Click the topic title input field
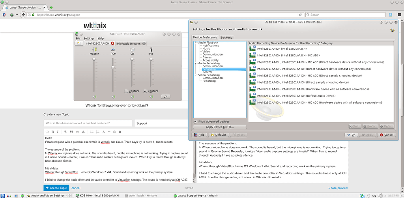 click(x=88, y=123)
